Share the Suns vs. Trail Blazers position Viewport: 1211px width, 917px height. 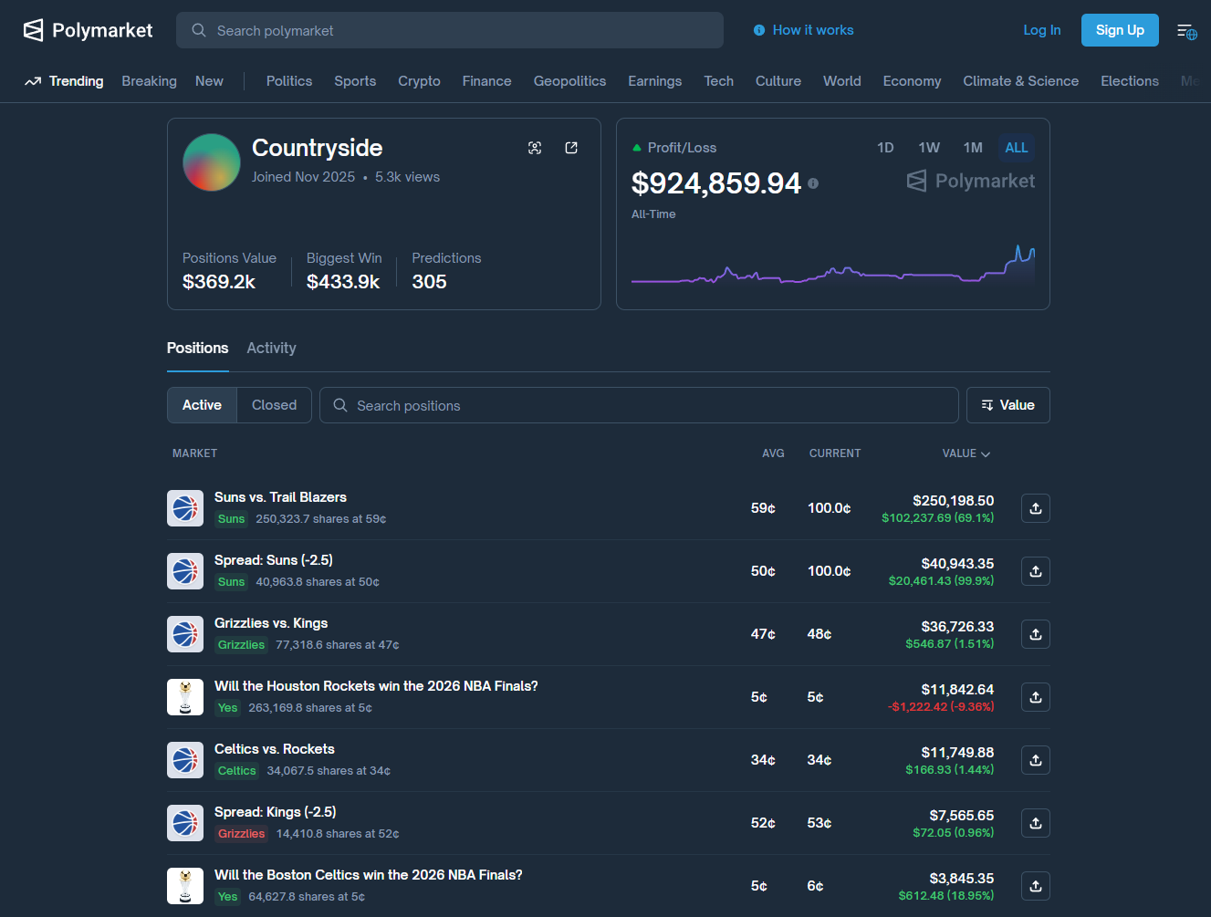tap(1035, 508)
